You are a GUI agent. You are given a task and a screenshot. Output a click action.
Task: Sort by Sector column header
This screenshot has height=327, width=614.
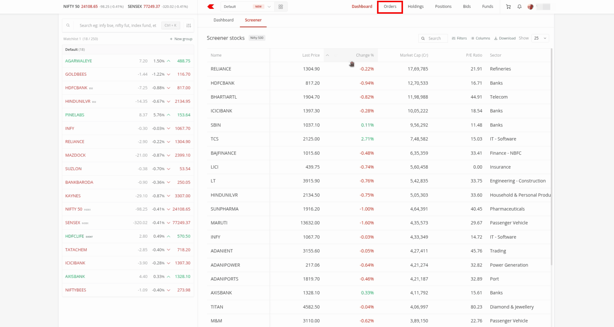point(495,55)
